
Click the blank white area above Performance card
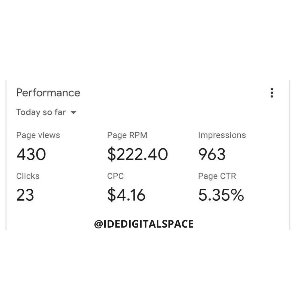[147, 41]
